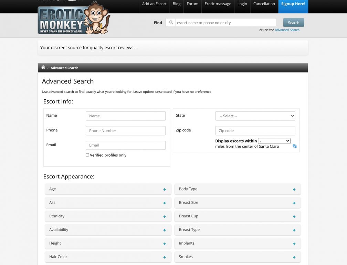Open the Display escorts within distance dropdown
Viewport: 347px width, 265px height.
point(274,141)
